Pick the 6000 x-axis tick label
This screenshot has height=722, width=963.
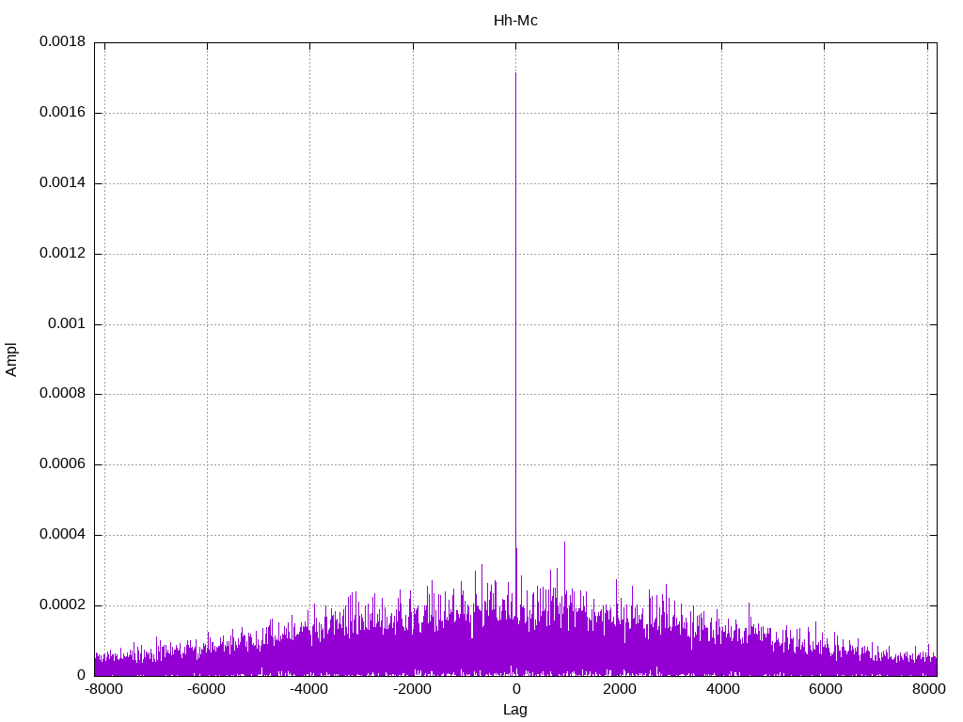pos(825,689)
